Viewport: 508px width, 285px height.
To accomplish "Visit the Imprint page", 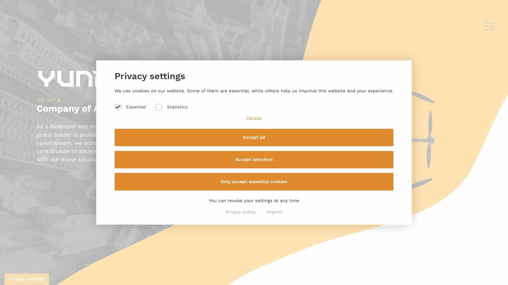I will click(274, 212).
